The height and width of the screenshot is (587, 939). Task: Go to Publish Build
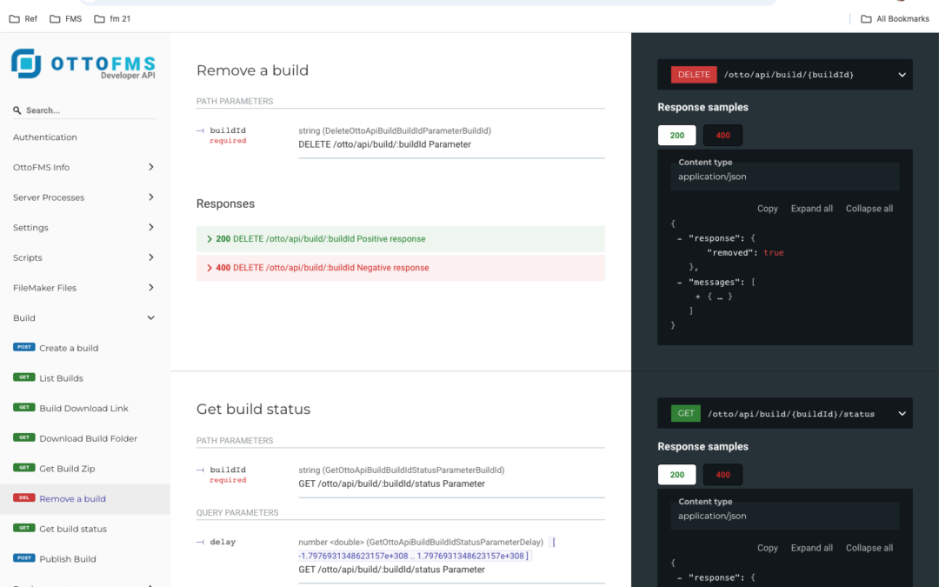68,559
